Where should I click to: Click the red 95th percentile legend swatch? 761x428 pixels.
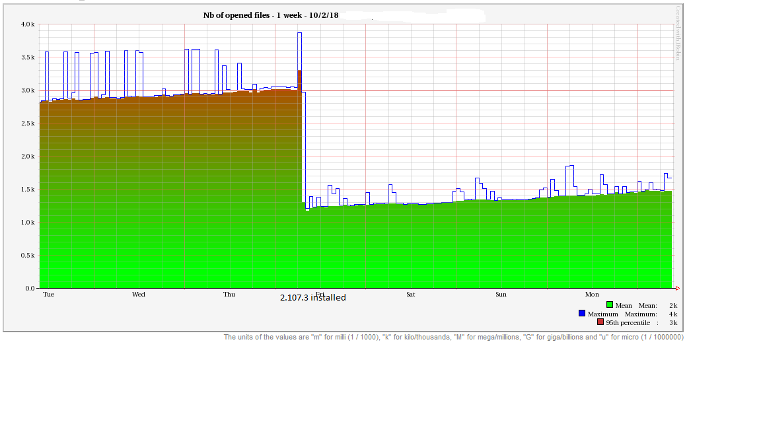click(x=600, y=322)
